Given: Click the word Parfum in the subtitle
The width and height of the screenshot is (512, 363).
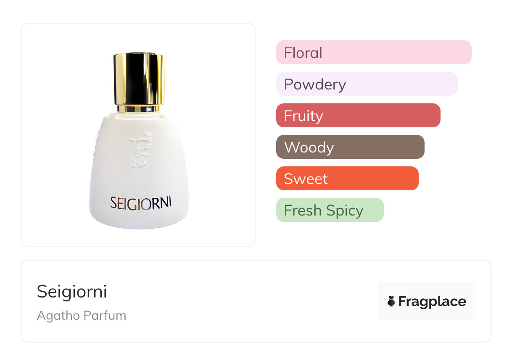Looking at the screenshot, I should coord(109,316).
